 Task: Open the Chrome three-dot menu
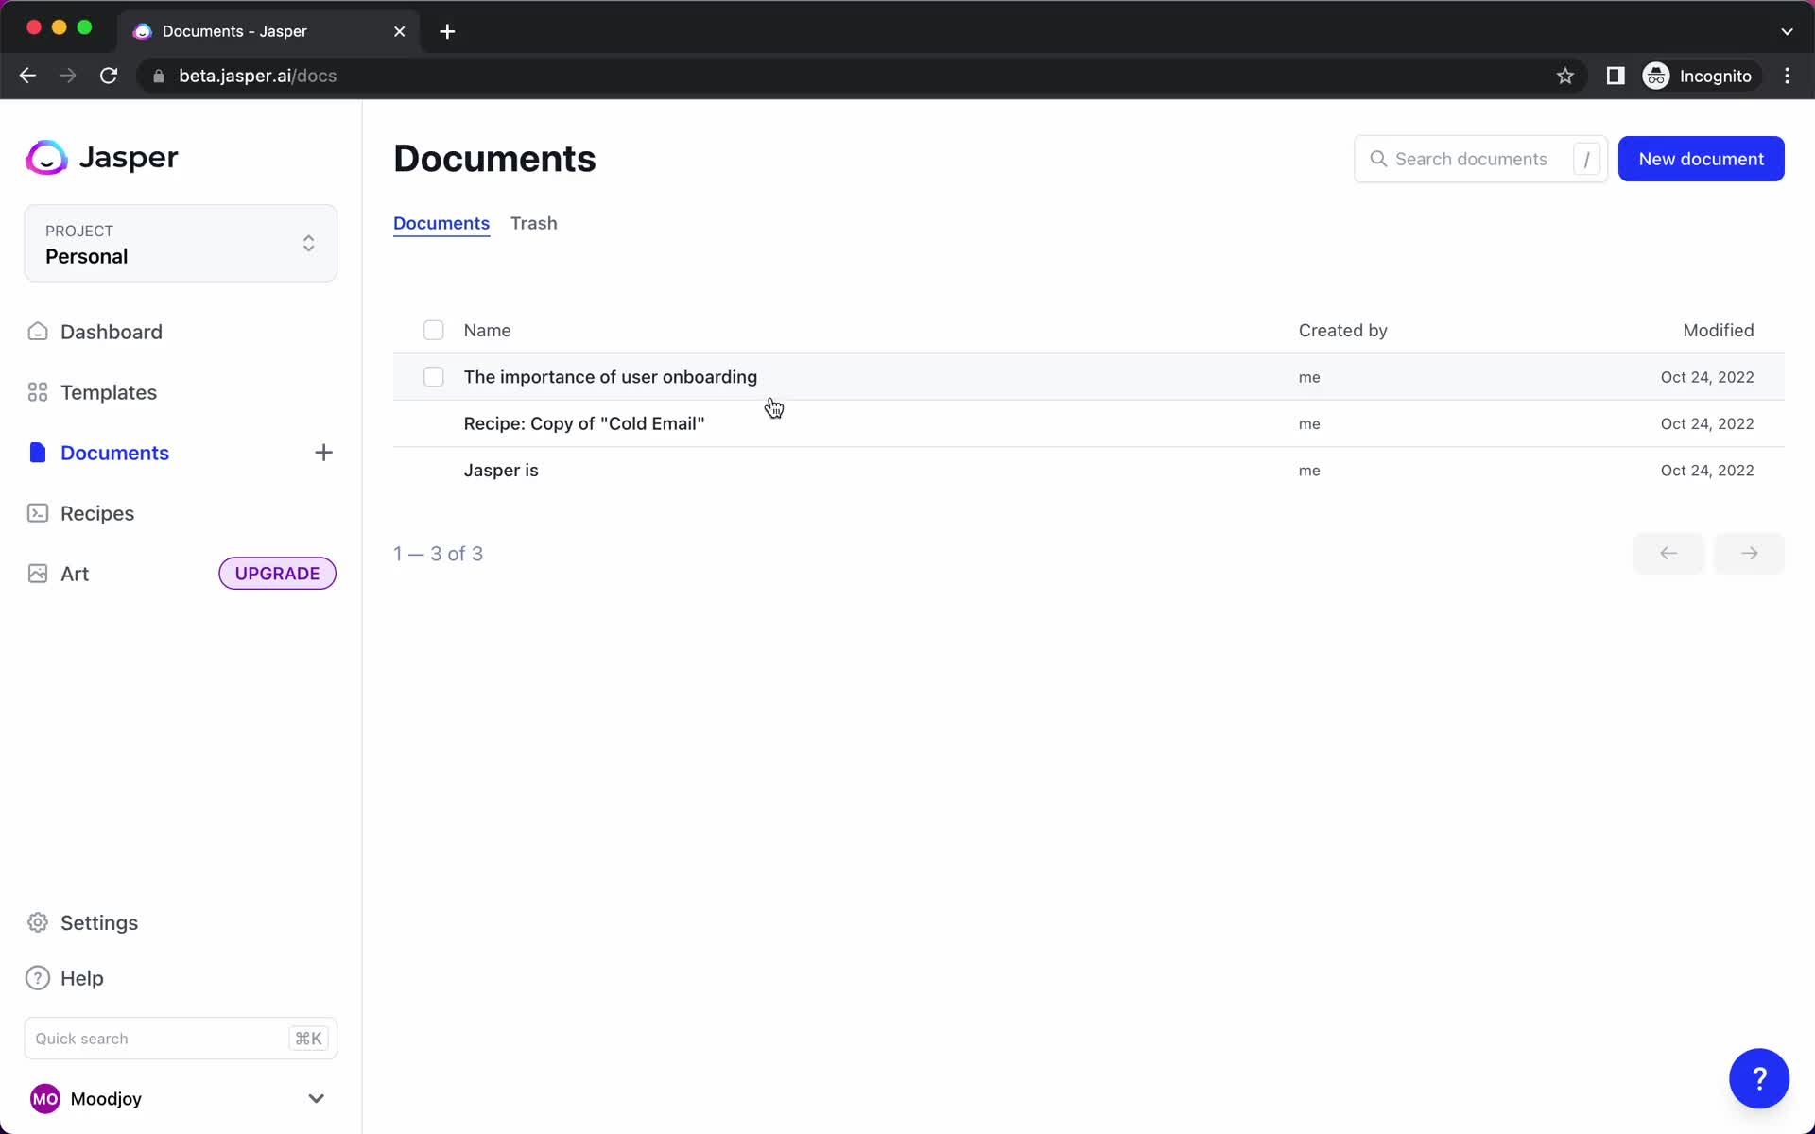click(1787, 76)
